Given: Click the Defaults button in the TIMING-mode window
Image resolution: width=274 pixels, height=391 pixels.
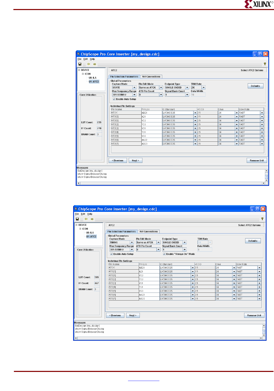Looking at the screenshot, I should [253, 241].
